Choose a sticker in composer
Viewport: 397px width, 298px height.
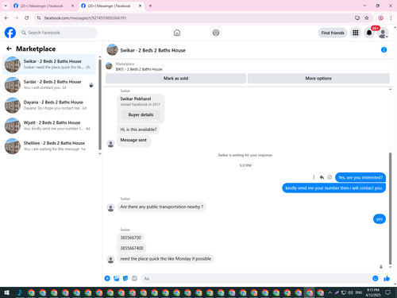point(125,278)
